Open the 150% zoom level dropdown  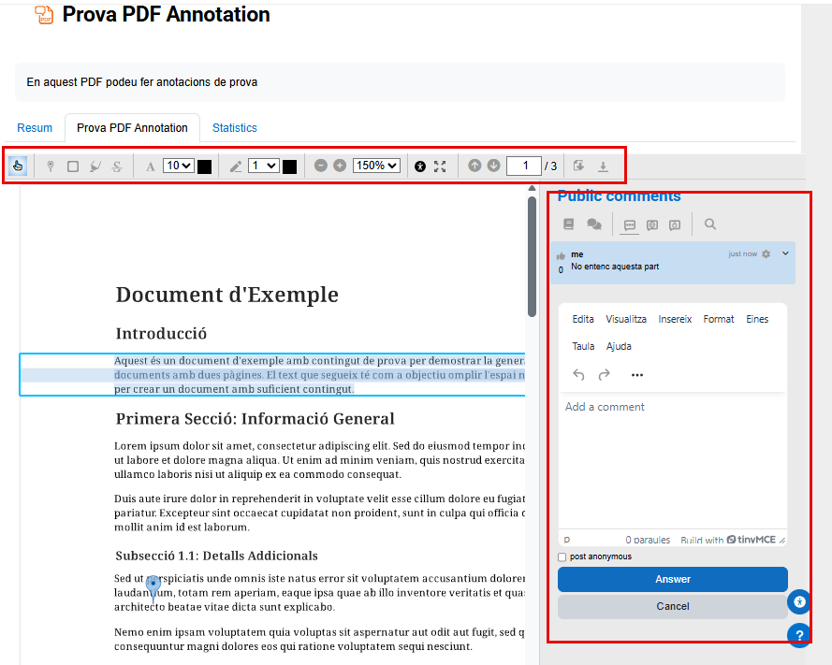point(376,166)
